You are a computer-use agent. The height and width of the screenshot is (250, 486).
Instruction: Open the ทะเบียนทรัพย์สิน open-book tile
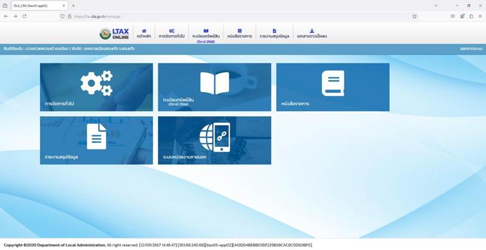[x=215, y=87]
